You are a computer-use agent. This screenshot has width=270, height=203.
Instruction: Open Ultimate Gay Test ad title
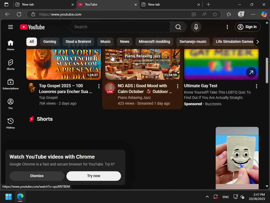[x=201, y=86]
